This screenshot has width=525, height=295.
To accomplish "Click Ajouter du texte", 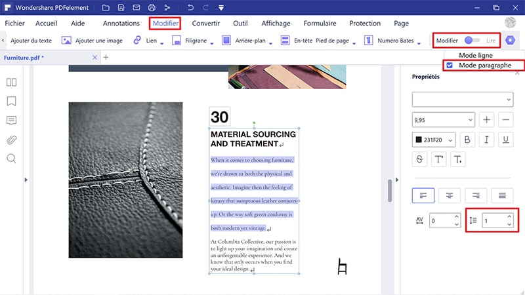I will coord(31,41).
